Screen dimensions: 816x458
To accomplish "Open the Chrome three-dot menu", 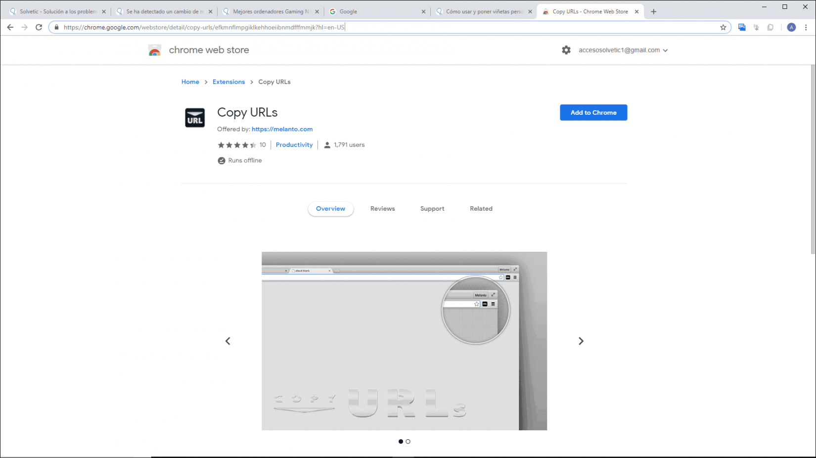I will [x=806, y=27].
